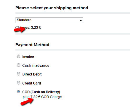This screenshot has height=108, width=130.
Task: Click the Direct Debit label text
Action: 32,74
